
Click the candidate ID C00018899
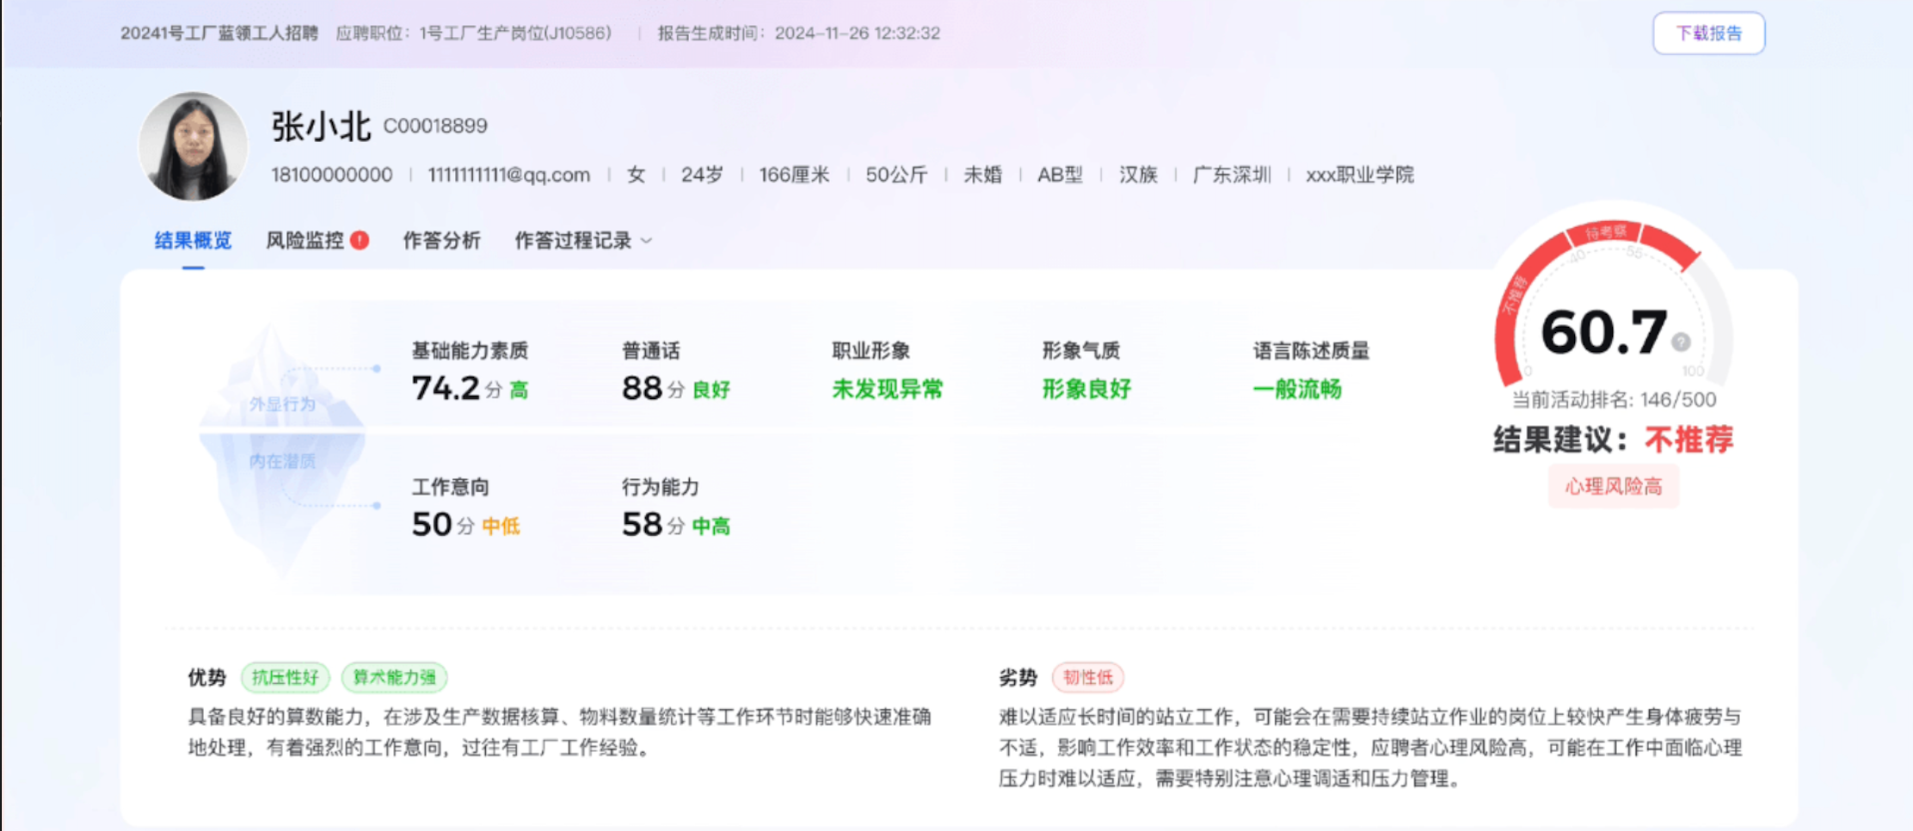pyautogui.click(x=435, y=126)
